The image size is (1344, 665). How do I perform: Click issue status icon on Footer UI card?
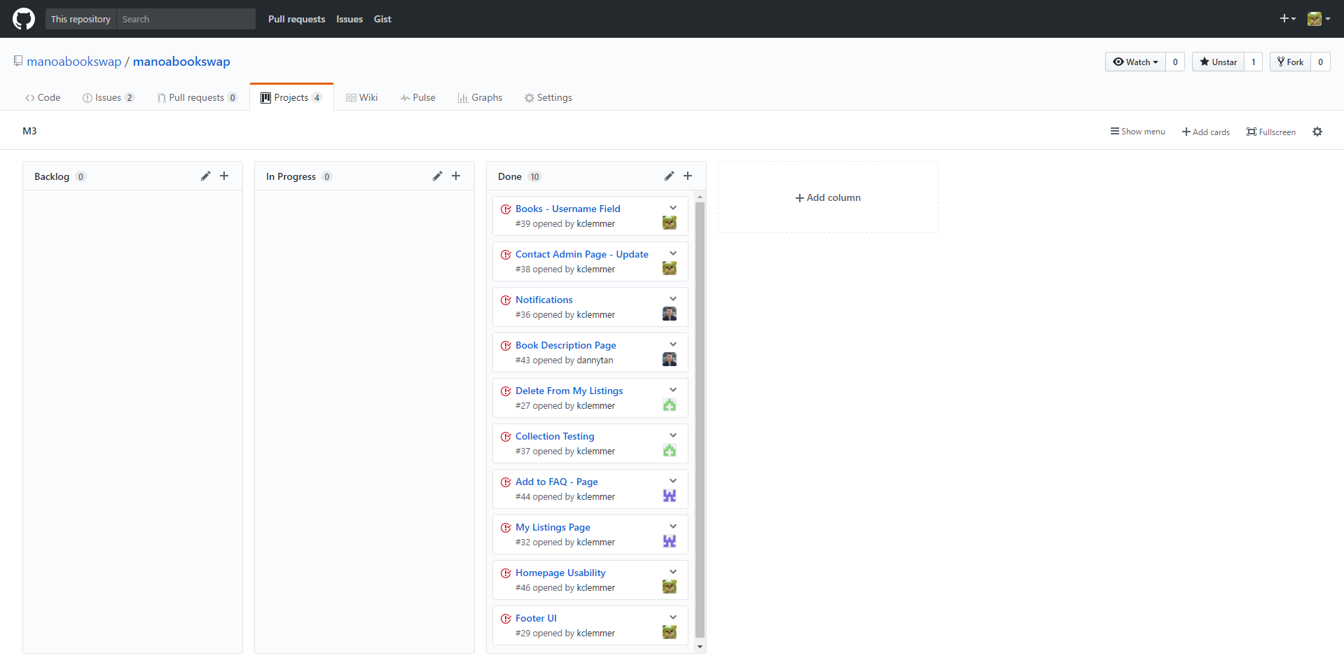(506, 619)
